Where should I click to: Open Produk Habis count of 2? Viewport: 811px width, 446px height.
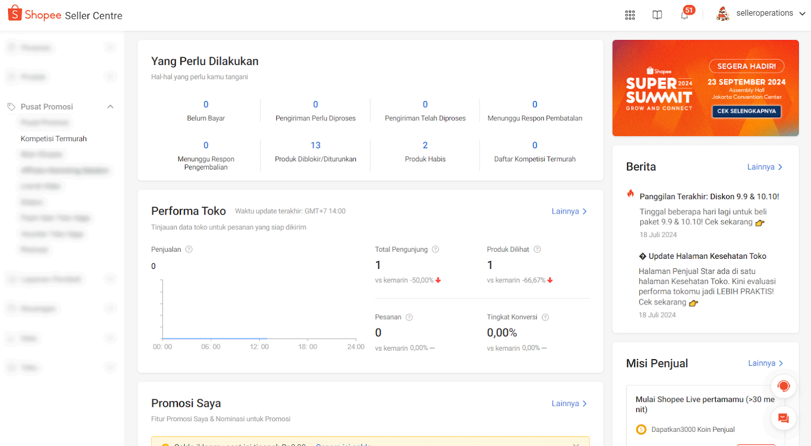pos(425,146)
